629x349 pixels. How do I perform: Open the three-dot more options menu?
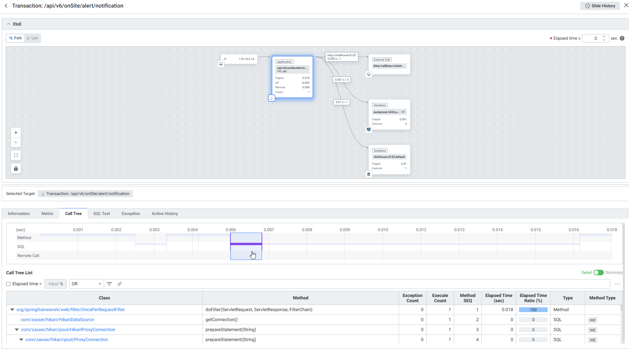617,284
